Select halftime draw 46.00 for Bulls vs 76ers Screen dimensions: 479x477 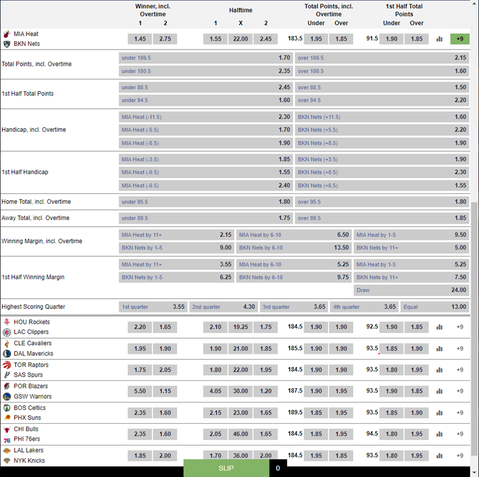[x=241, y=434]
